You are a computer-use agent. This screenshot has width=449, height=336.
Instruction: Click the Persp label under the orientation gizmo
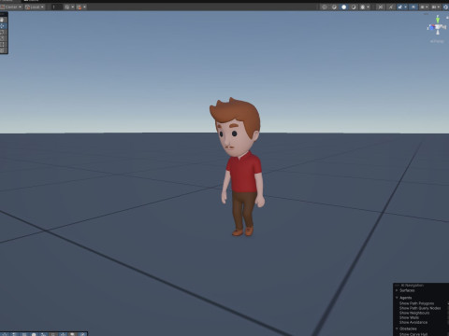click(x=437, y=41)
